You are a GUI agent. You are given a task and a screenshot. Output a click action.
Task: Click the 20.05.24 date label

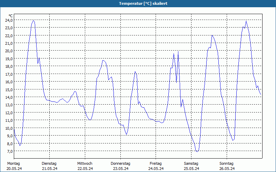click(x=14, y=169)
